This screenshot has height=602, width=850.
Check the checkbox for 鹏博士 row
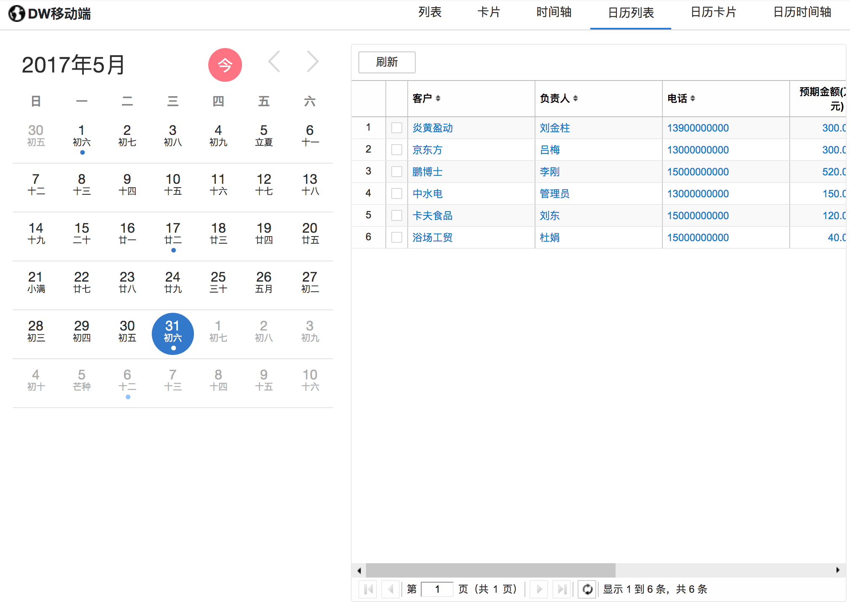tap(397, 172)
